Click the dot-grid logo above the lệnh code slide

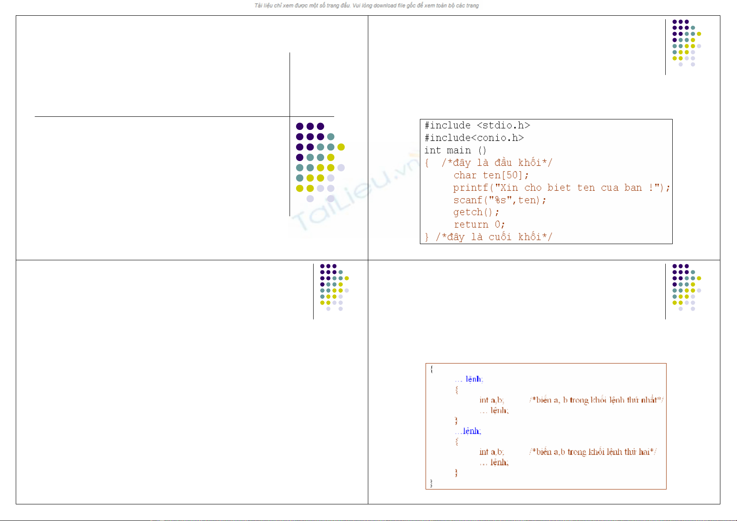[x=686, y=287]
